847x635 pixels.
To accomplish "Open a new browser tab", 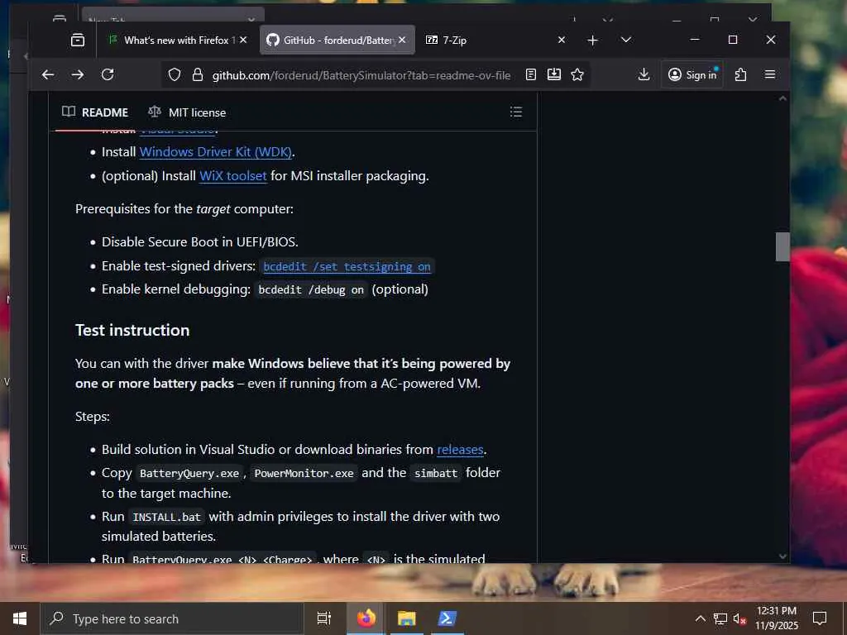I will pyautogui.click(x=592, y=40).
